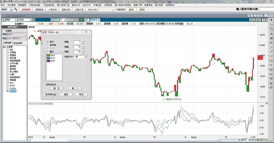Viewport: 274px width, 143px height.
Task: Open the 盤後分析 menu
Action: tap(76, 5)
